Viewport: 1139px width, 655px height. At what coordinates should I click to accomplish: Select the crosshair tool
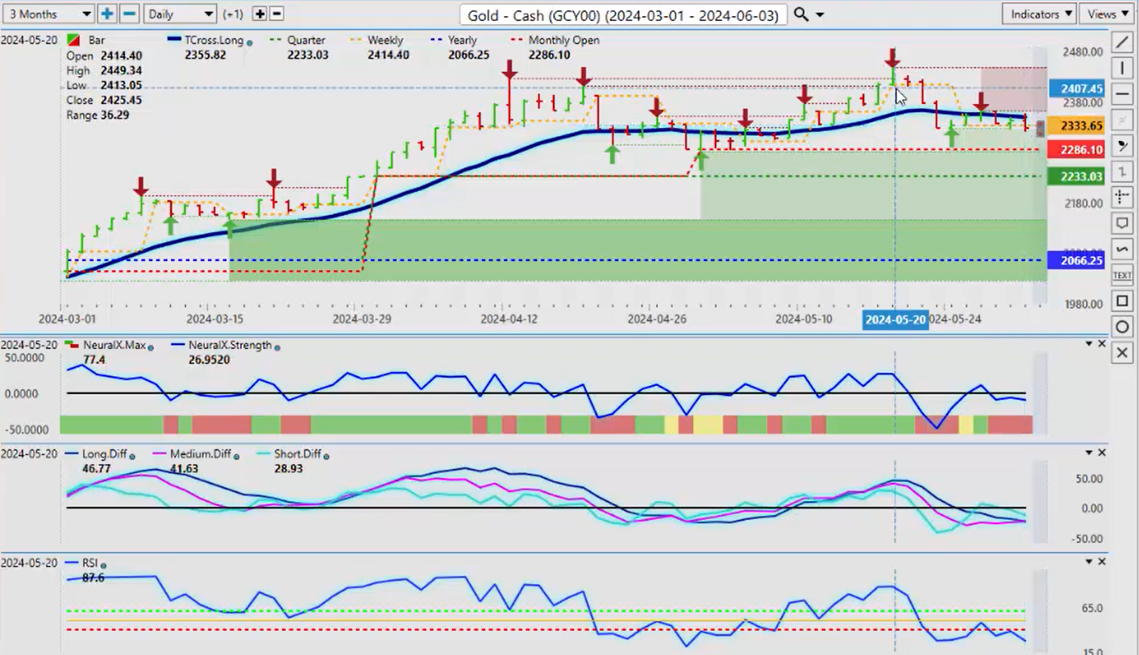1121,197
